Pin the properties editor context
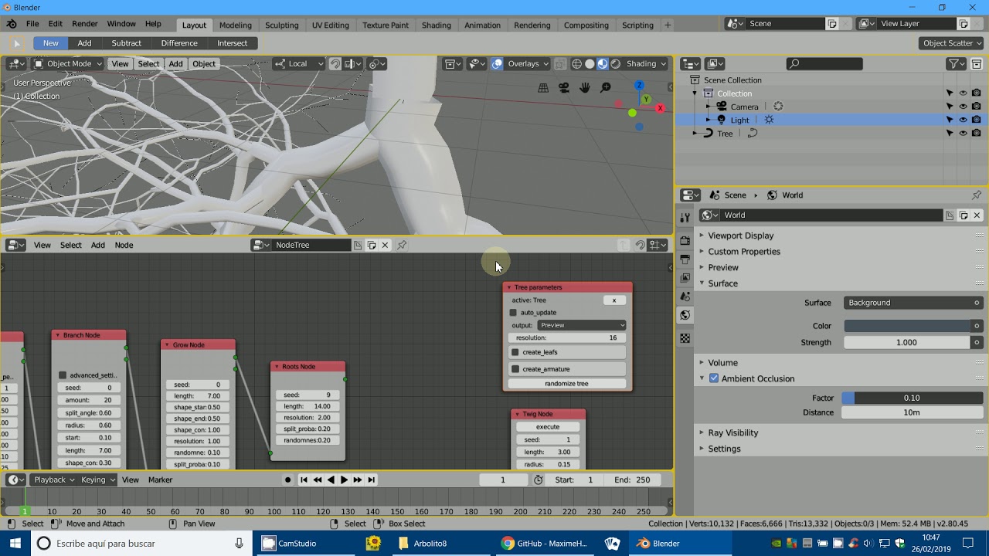The width and height of the screenshot is (989, 556). (977, 195)
